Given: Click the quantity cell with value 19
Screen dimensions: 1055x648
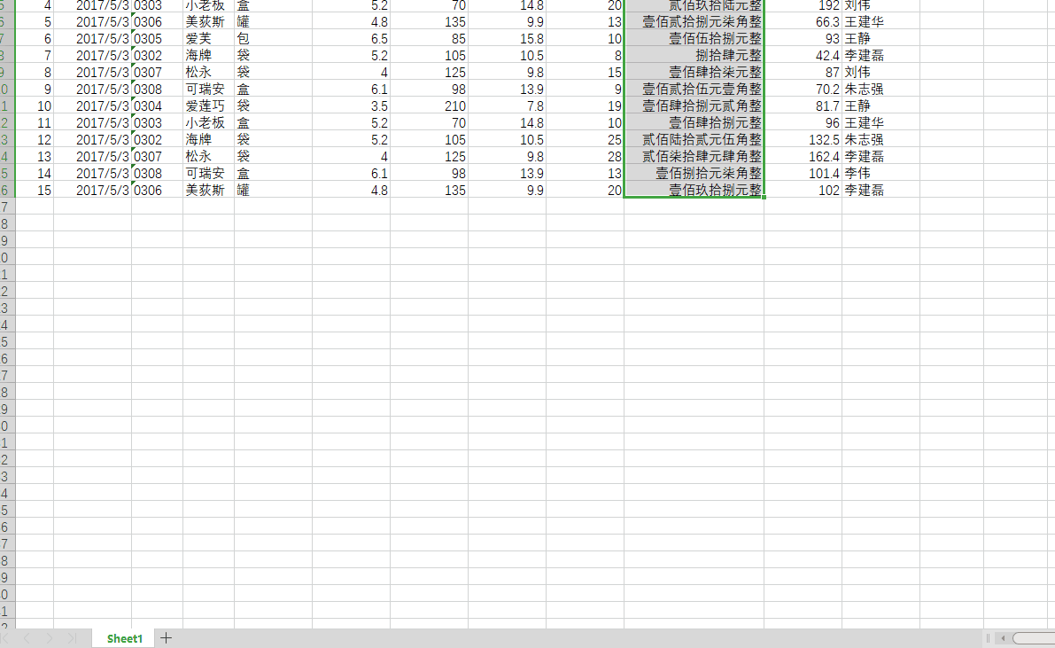Looking at the screenshot, I should tap(586, 105).
